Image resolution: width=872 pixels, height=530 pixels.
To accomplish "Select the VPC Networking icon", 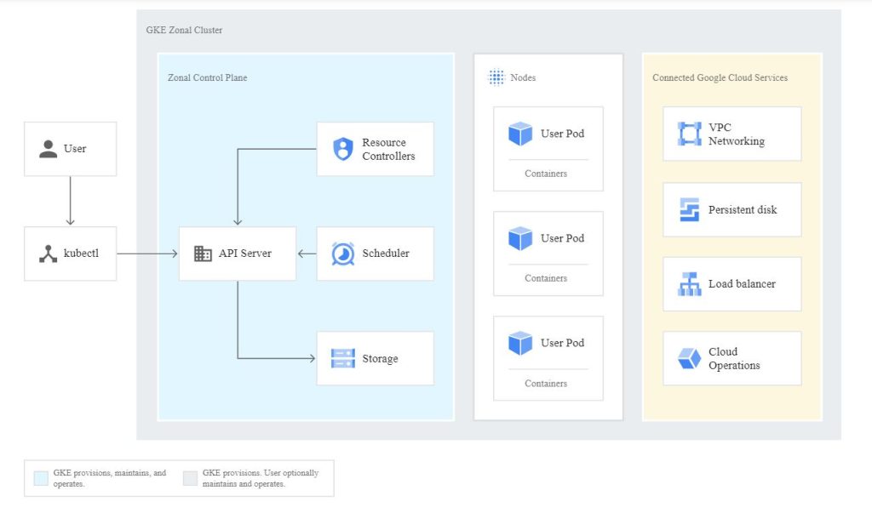I will click(688, 133).
